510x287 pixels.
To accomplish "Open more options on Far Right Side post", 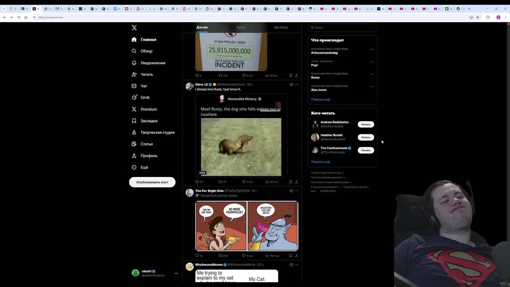I will point(296,191).
